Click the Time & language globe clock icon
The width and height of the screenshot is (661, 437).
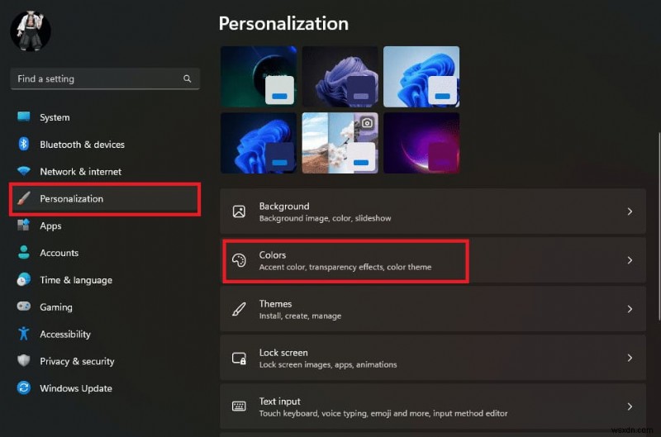[24, 279]
